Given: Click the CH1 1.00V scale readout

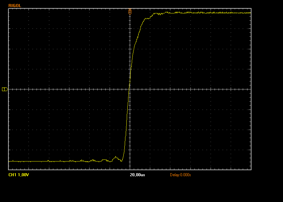Looking at the screenshot, I should 18,175.
